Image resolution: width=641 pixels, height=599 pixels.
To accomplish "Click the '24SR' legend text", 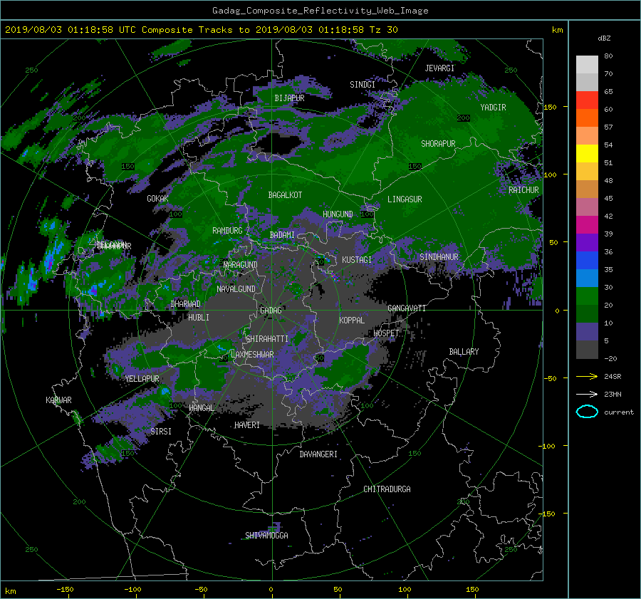I will click(613, 376).
